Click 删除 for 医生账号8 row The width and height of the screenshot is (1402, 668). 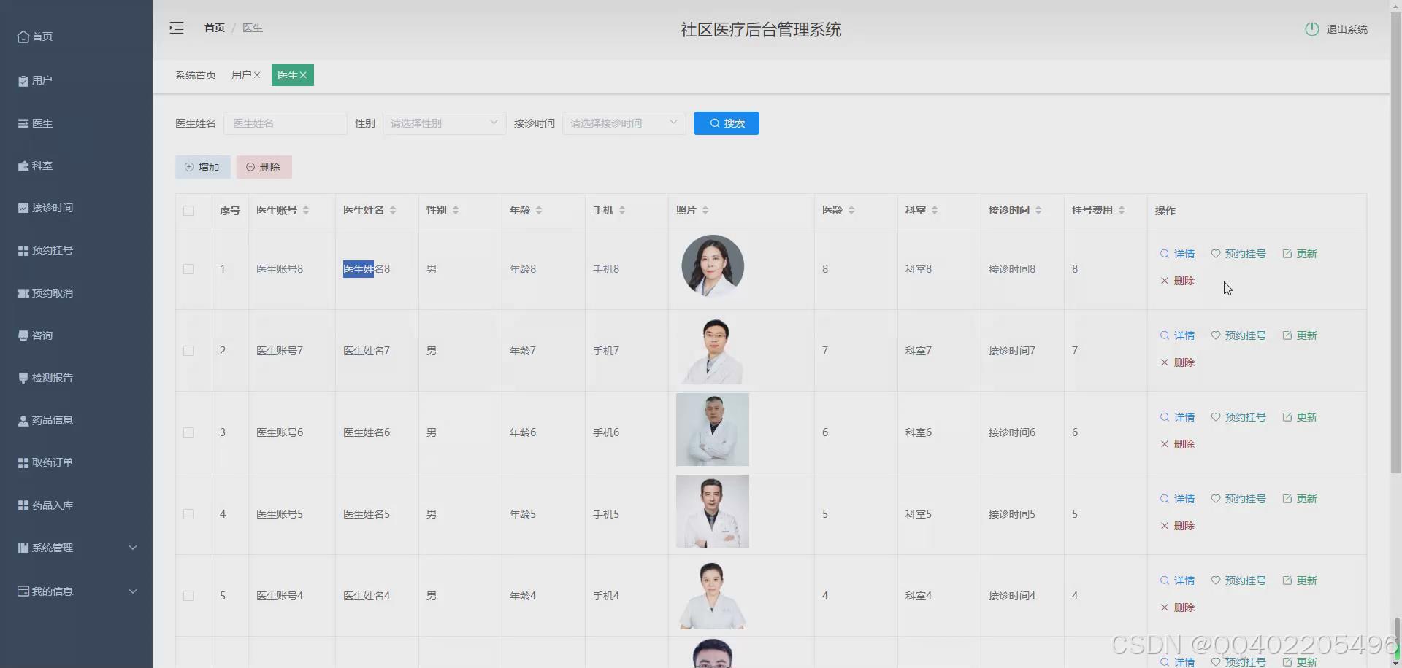point(1177,281)
